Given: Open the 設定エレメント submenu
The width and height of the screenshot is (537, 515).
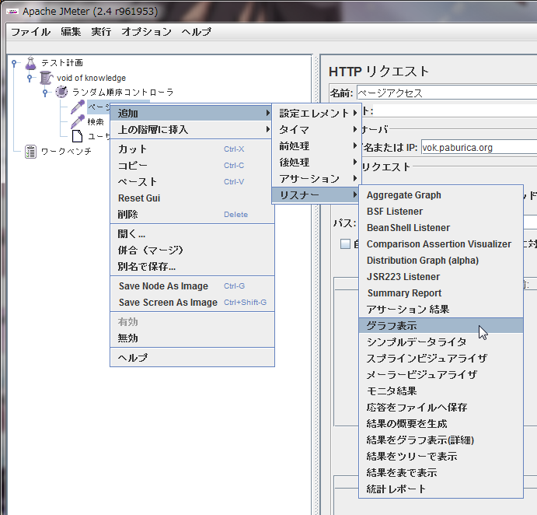Looking at the screenshot, I should [x=317, y=113].
